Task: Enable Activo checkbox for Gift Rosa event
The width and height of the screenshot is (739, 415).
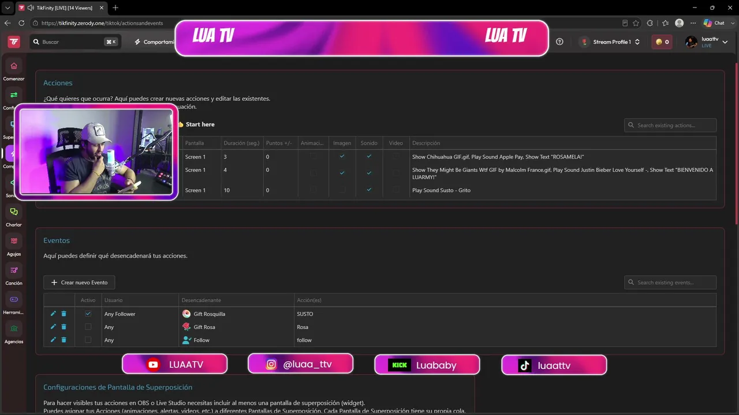Action: [x=88, y=327]
